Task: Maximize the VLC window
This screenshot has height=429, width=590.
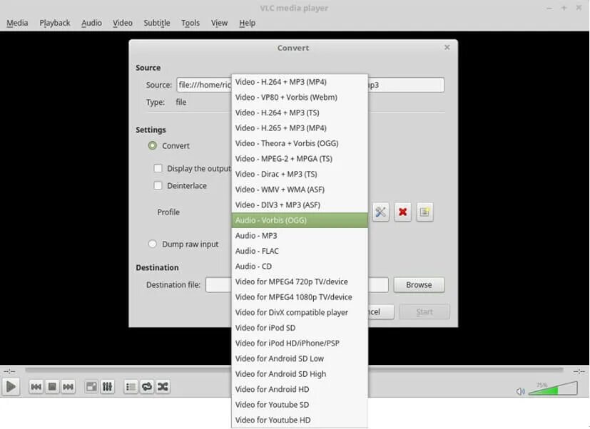Action: (x=564, y=8)
